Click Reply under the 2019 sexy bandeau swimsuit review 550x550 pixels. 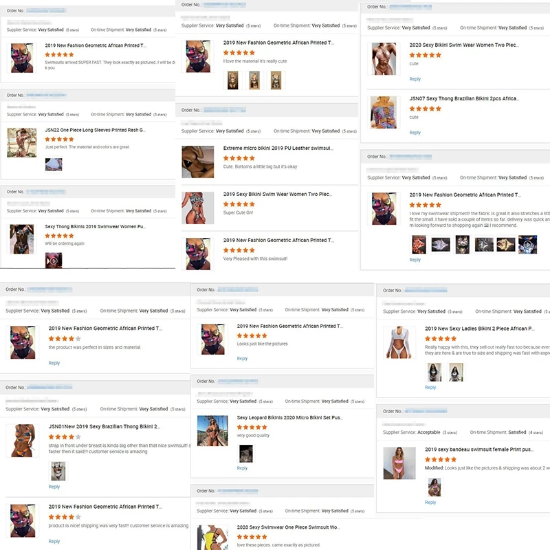(x=430, y=503)
